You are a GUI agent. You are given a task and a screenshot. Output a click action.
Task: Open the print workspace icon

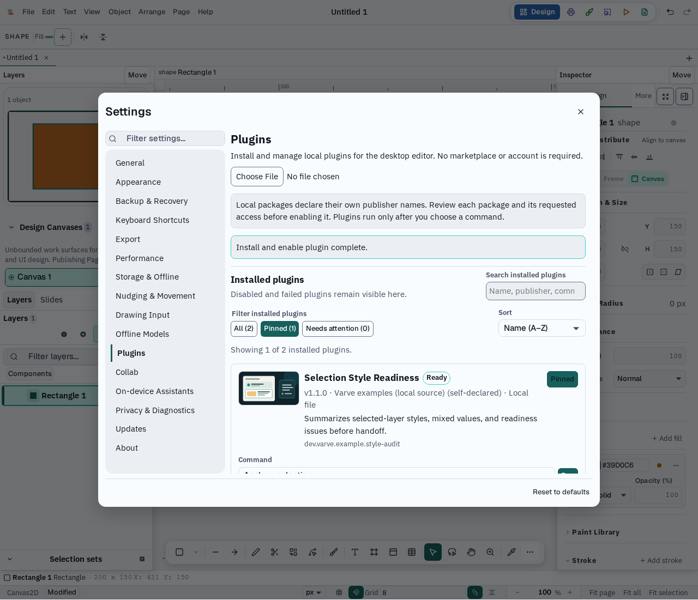[571, 12]
